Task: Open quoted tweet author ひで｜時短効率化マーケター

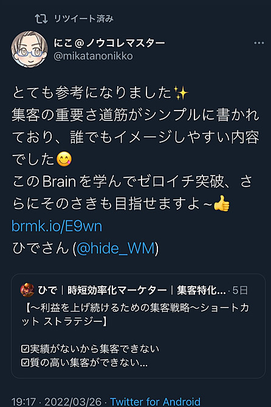Action: pyautogui.click(x=132, y=290)
